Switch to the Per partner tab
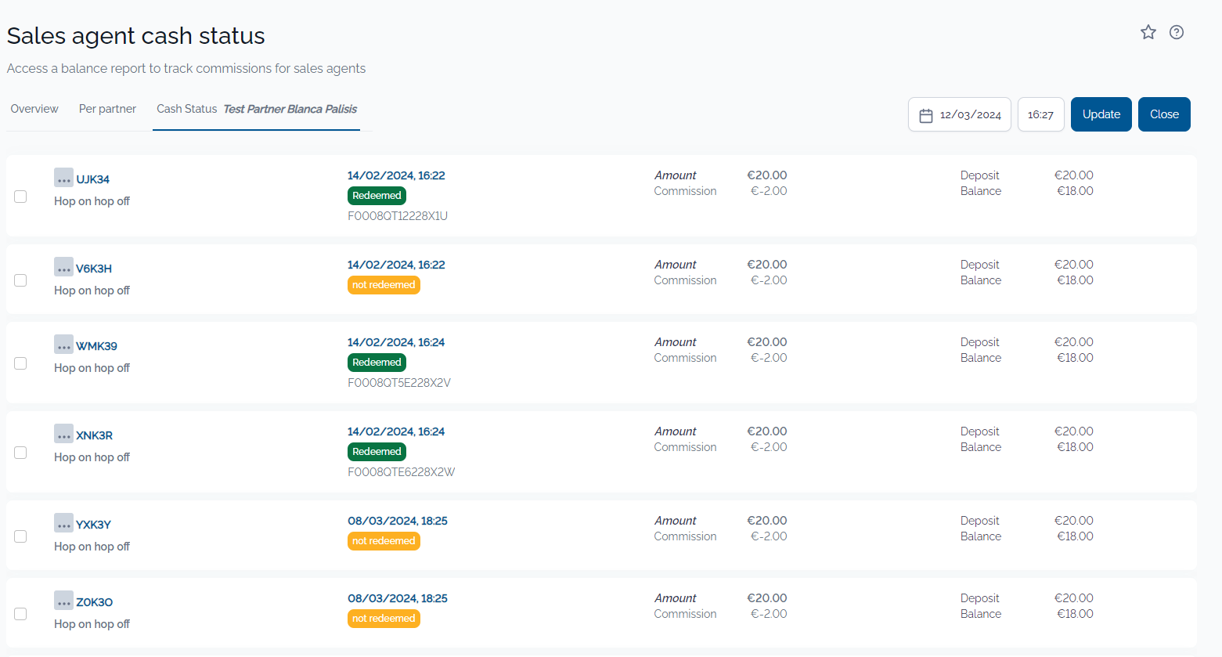Screen dimensions: 1222x657 tap(107, 109)
